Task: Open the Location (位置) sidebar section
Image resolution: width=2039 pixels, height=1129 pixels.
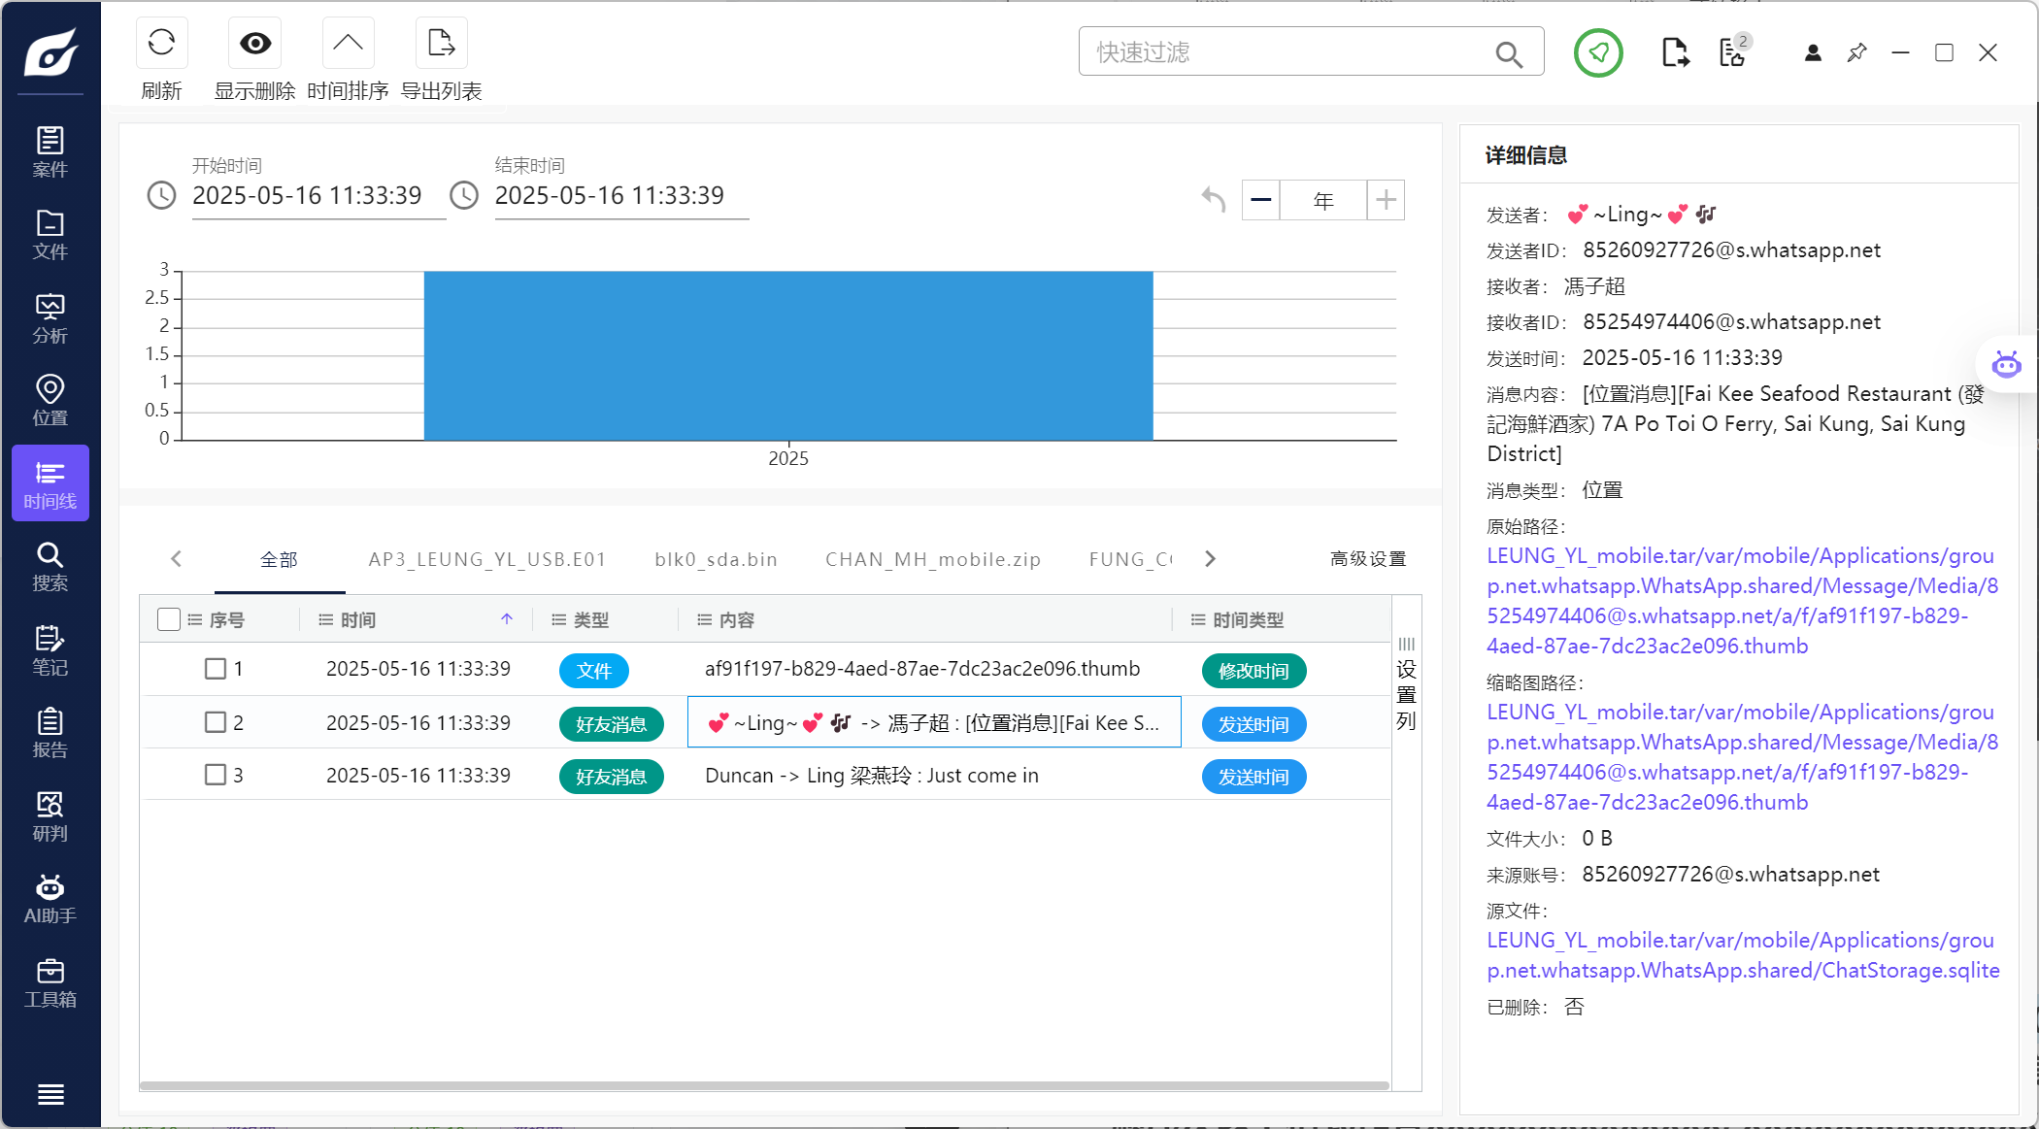Action: coord(50,400)
